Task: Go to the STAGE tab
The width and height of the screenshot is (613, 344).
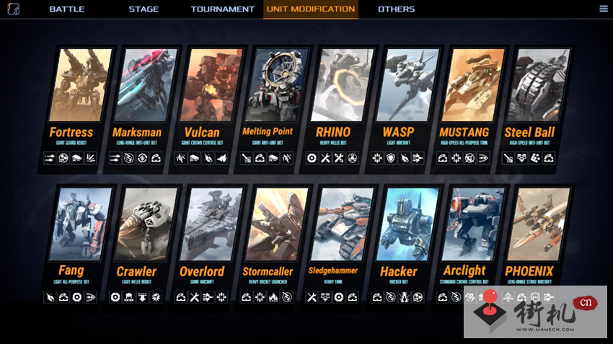Action: 144,9
